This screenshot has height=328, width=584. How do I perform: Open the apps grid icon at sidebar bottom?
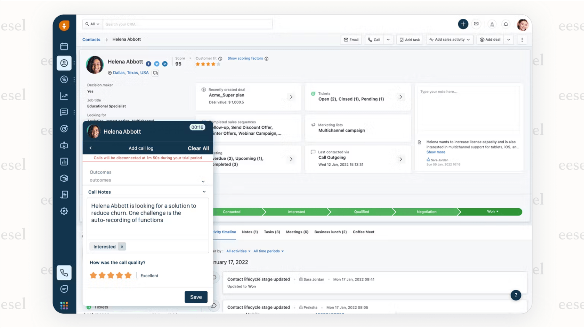point(64,305)
